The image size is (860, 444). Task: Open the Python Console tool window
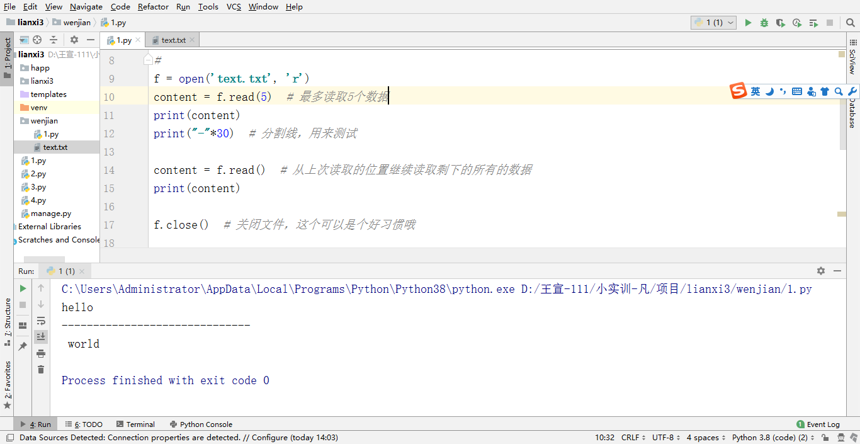201,424
